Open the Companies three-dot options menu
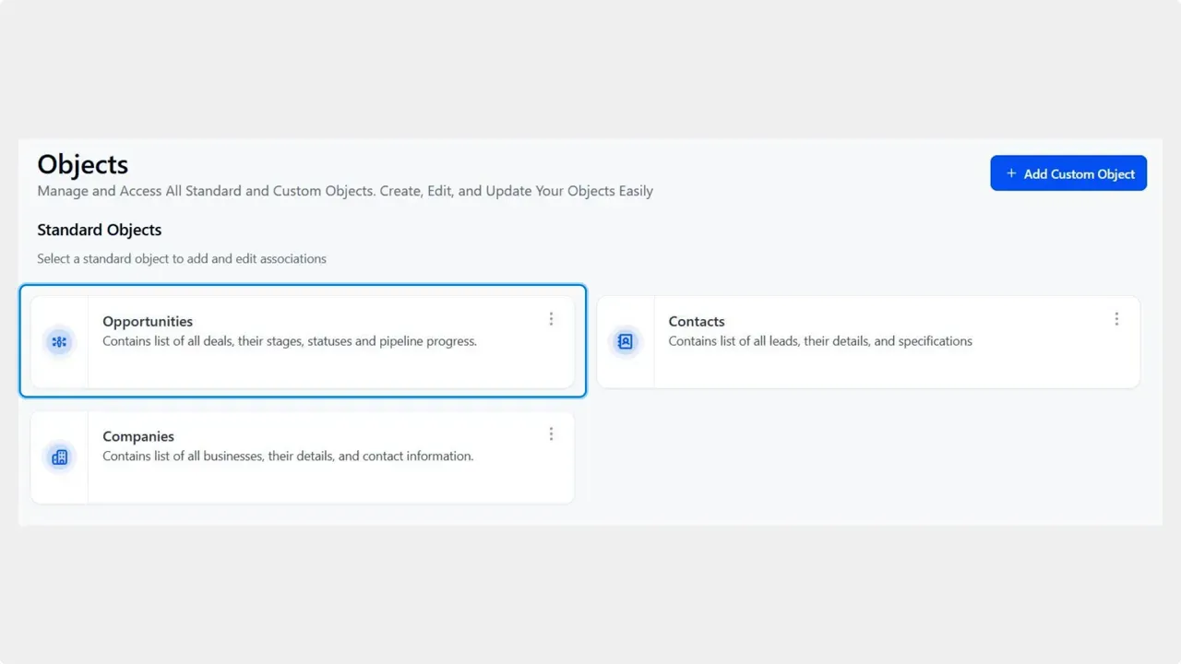Viewport: 1181px width, 664px height. [551, 433]
